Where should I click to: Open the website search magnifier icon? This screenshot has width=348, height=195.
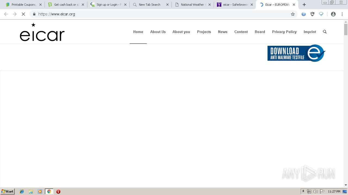tap(325, 32)
